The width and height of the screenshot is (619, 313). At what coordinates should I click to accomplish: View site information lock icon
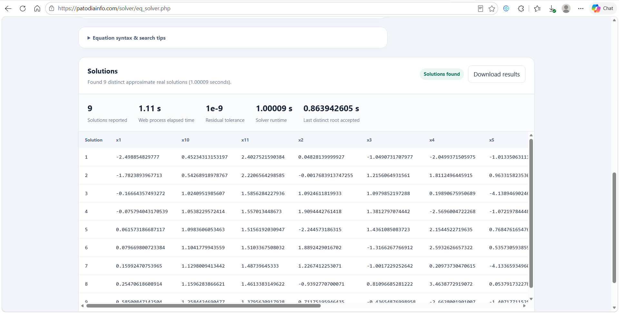[52, 8]
